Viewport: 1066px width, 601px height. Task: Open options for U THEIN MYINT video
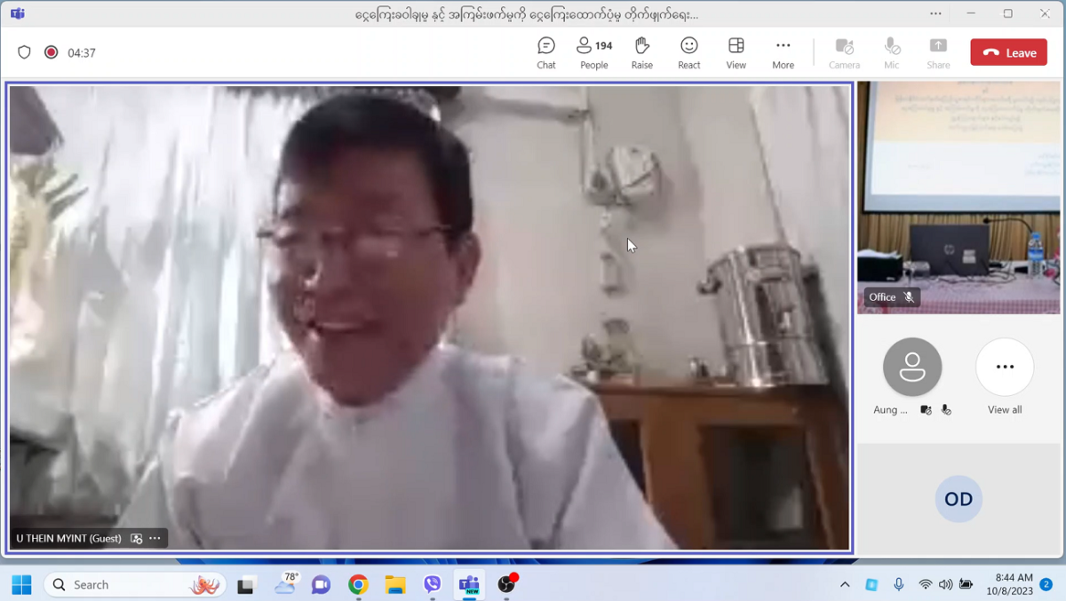pyautogui.click(x=155, y=538)
